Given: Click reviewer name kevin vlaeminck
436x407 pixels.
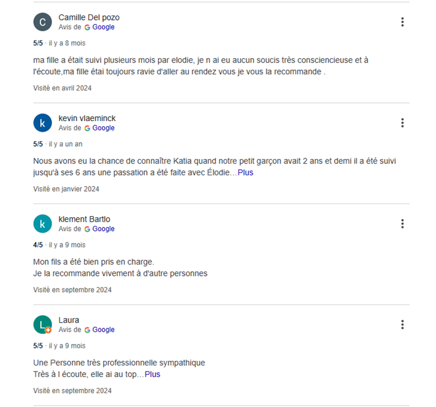Looking at the screenshot, I should pos(87,118).
